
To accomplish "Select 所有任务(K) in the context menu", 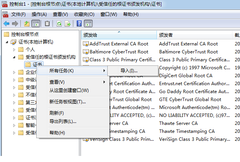I will (x=73, y=71).
